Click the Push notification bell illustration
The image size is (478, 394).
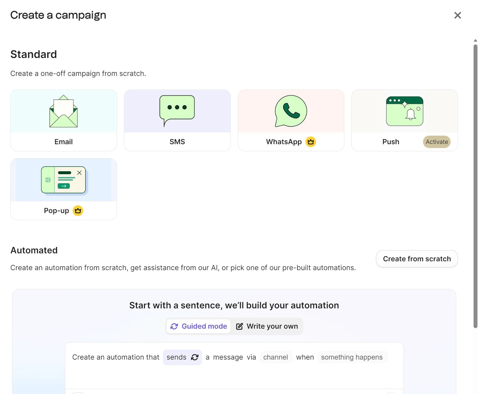(405, 111)
